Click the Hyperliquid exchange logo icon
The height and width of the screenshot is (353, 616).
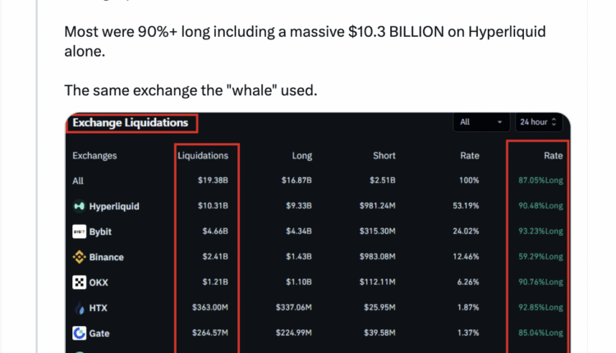[80, 206]
